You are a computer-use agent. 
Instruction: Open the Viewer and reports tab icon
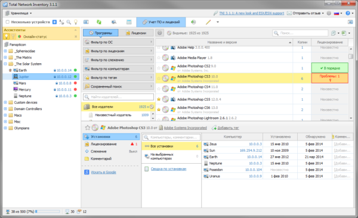coord(86,22)
